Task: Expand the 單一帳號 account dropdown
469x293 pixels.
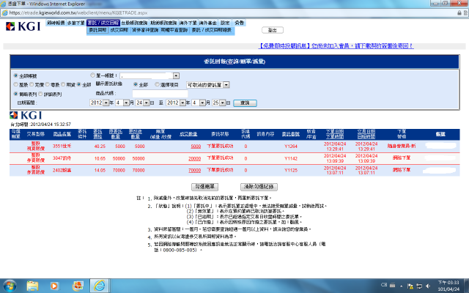Action: point(176,75)
